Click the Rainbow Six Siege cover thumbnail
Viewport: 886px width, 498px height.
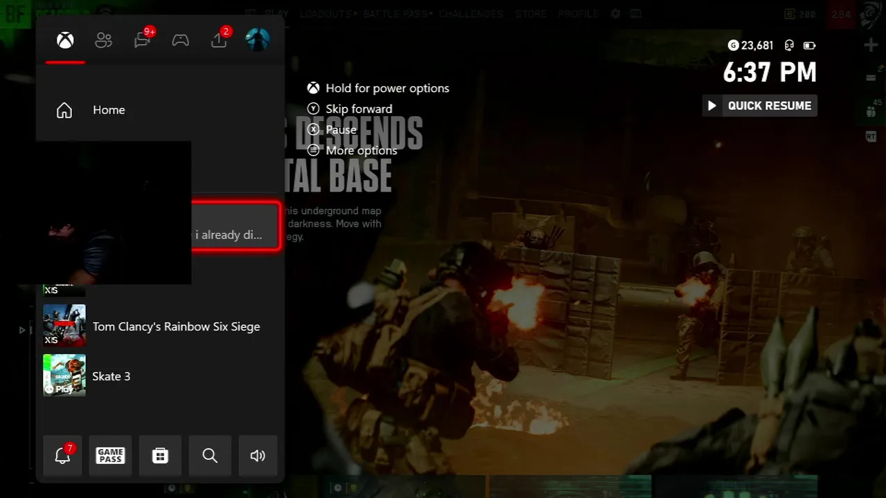pyautogui.click(x=64, y=326)
